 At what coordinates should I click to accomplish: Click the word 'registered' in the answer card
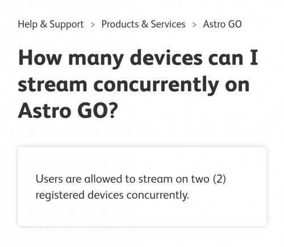coord(60,195)
